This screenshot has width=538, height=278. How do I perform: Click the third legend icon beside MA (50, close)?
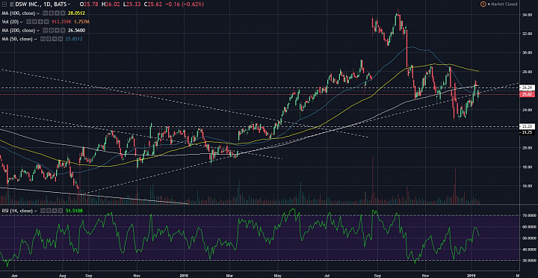pos(55,39)
